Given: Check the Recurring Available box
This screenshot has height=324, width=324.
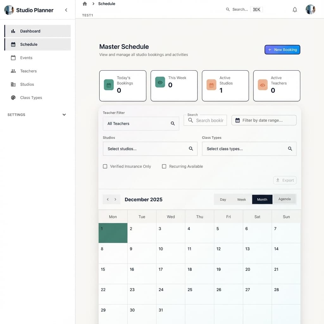Looking at the screenshot, I should coord(164,166).
